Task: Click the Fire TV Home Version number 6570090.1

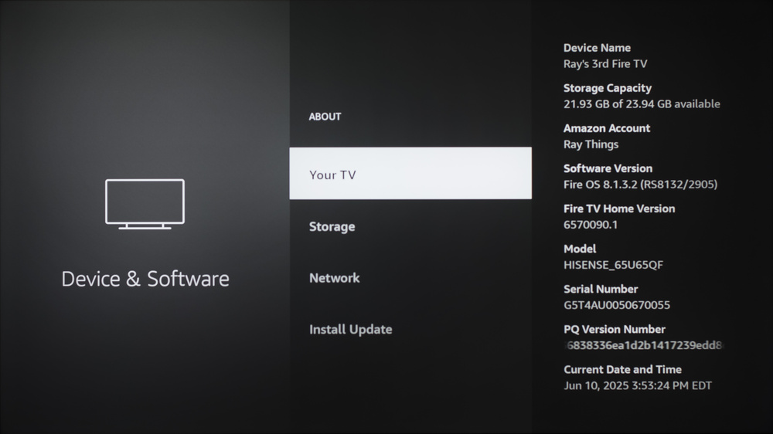Action: click(x=591, y=225)
